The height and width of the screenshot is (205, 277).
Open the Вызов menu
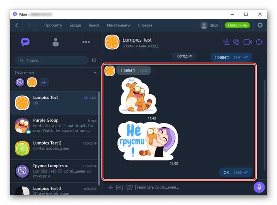[94, 25]
